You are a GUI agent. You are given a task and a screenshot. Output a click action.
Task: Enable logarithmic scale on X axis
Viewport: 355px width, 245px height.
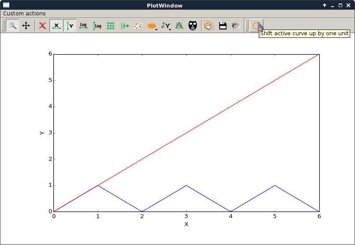coord(83,26)
